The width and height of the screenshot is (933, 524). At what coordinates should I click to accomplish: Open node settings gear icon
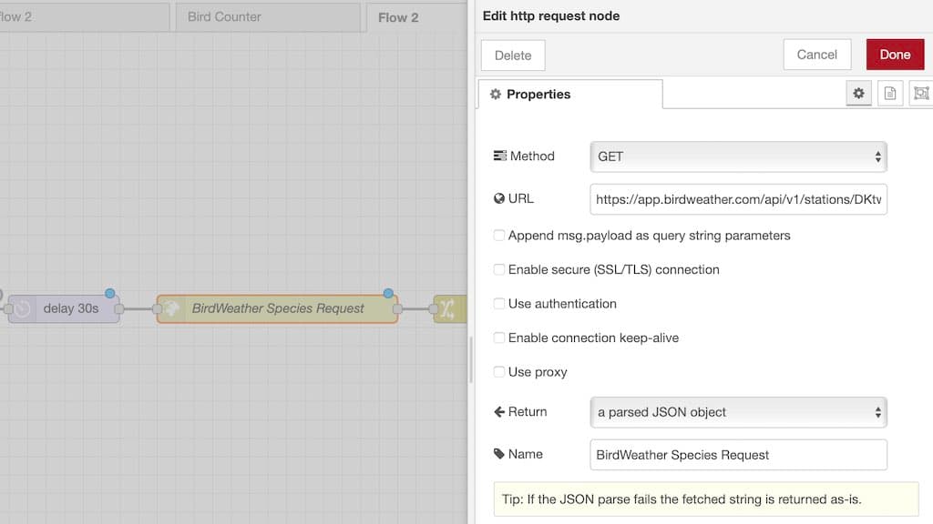[x=858, y=94]
